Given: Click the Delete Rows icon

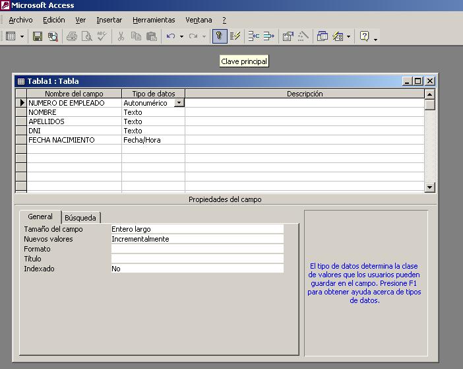Looking at the screenshot, I should tap(268, 36).
